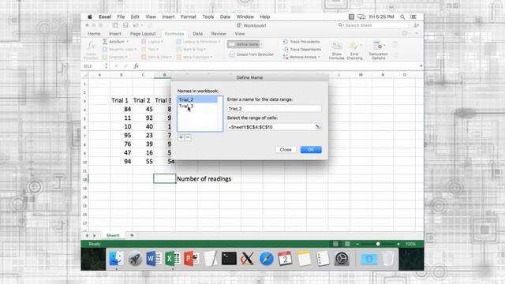This screenshot has width=505, height=284.
Task: Click the minus button under the names list
Action: click(x=188, y=137)
